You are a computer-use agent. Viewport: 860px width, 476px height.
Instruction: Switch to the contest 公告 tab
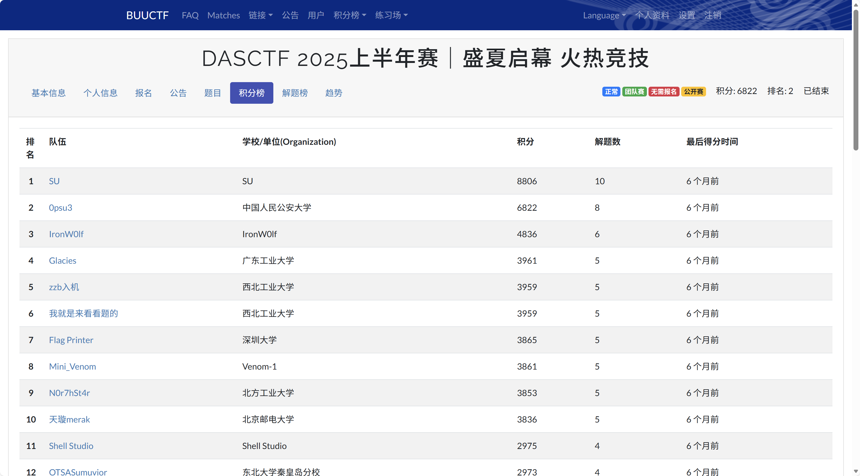[x=178, y=93]
